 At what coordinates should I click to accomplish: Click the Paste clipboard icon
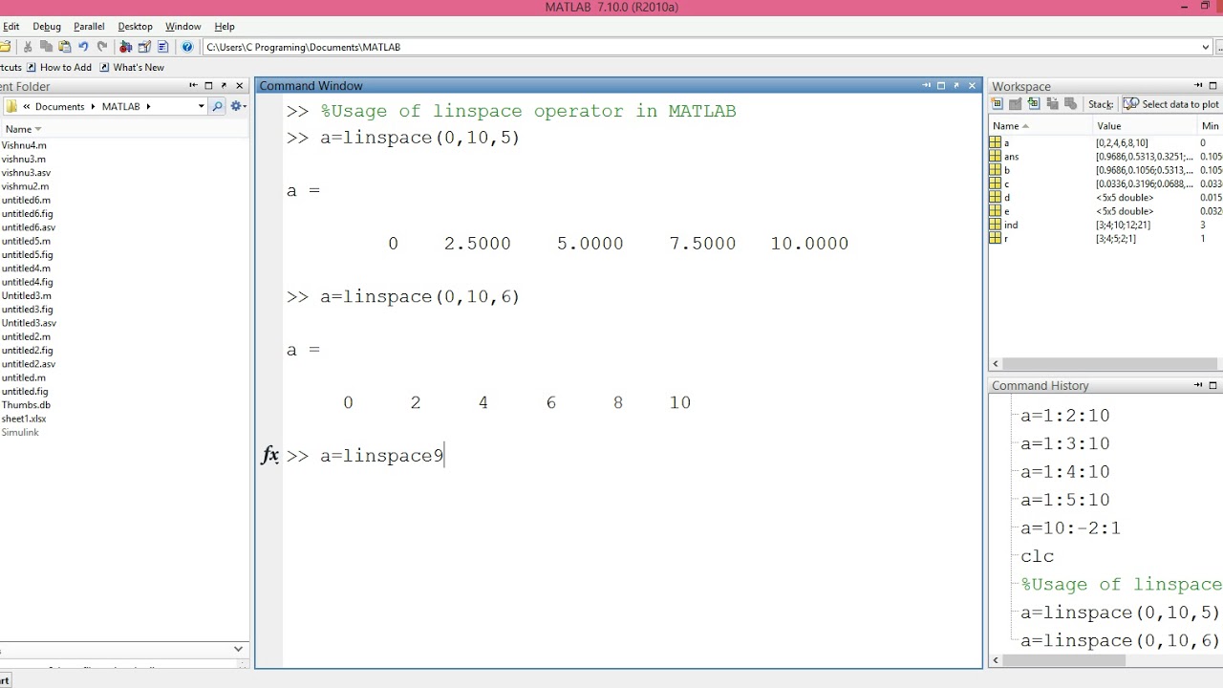point(64,47)
